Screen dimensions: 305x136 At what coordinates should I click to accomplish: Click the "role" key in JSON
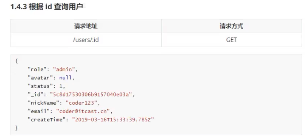(36, 69)
